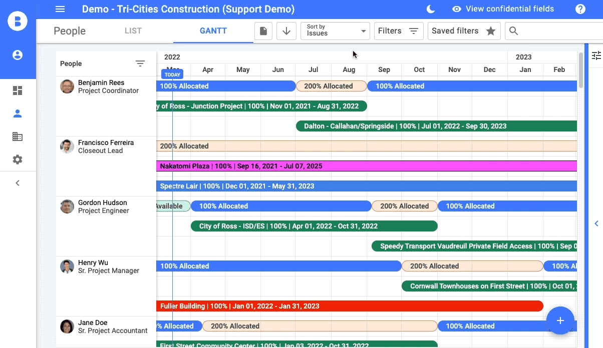
Task: Collapse the left sidebar chevron
Action: pyautogui.click(x=18, y=183)
